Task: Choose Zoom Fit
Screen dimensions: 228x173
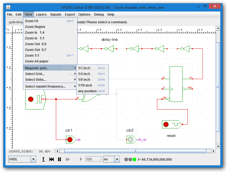Action: (50, 21)
